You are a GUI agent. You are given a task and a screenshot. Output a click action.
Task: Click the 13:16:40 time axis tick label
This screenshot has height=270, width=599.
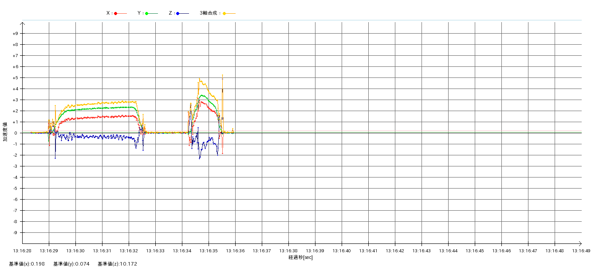pyautogui.click(x=342, y=251)
